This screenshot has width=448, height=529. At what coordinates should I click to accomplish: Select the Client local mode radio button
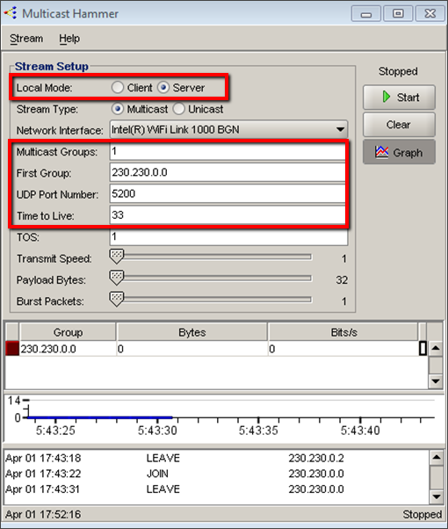point(118,87)
